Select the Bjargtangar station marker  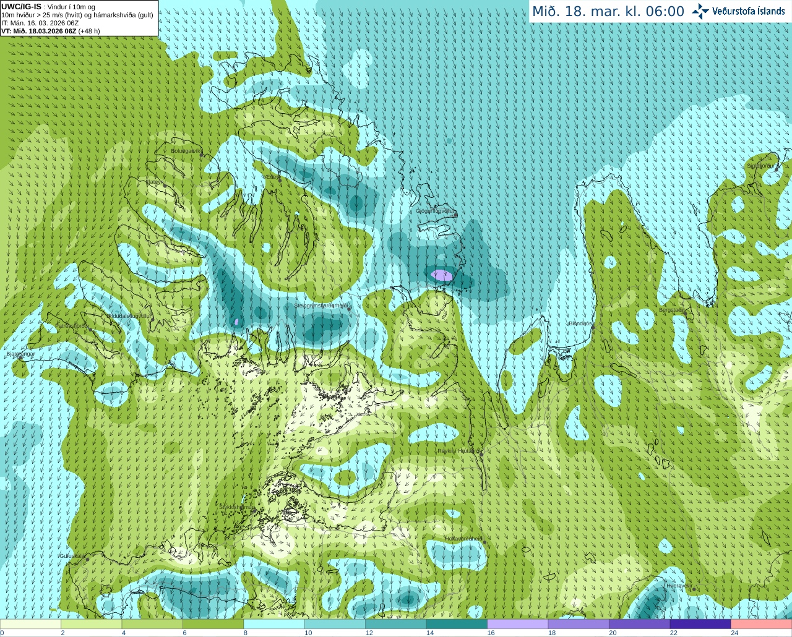click(x=20, y=358)
